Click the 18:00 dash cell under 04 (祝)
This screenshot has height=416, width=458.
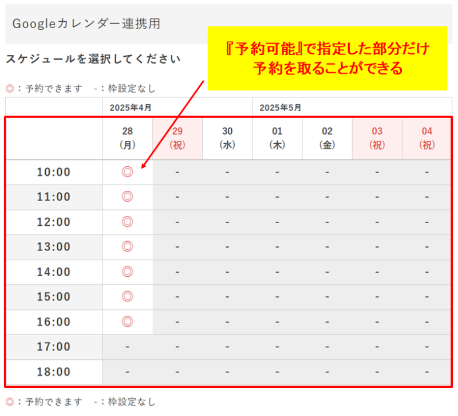coord(427,372)
